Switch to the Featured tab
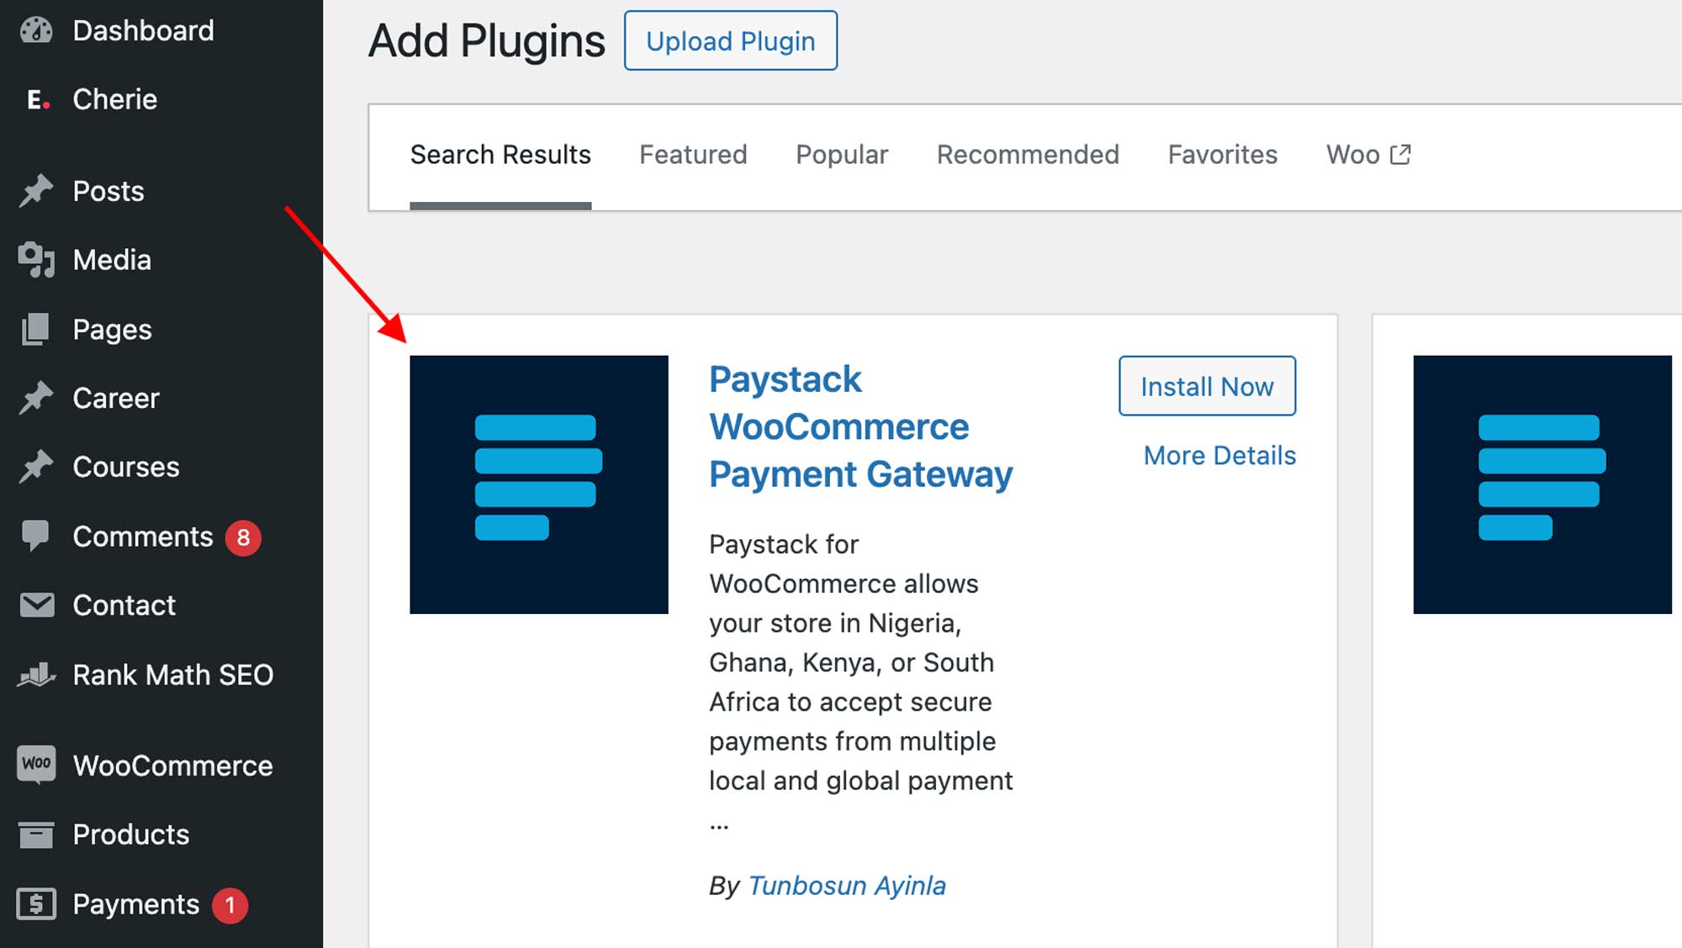The image size is (1682, 948). pos(692,154)
